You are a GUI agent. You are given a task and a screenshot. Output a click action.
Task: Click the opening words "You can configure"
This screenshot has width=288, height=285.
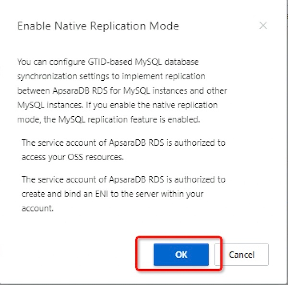pos(48,62)
